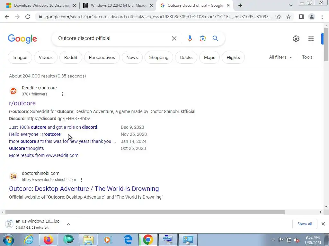The image size is (329, 246).
Task: Open More results from www.reddit.com
Action: coord(44,155)
